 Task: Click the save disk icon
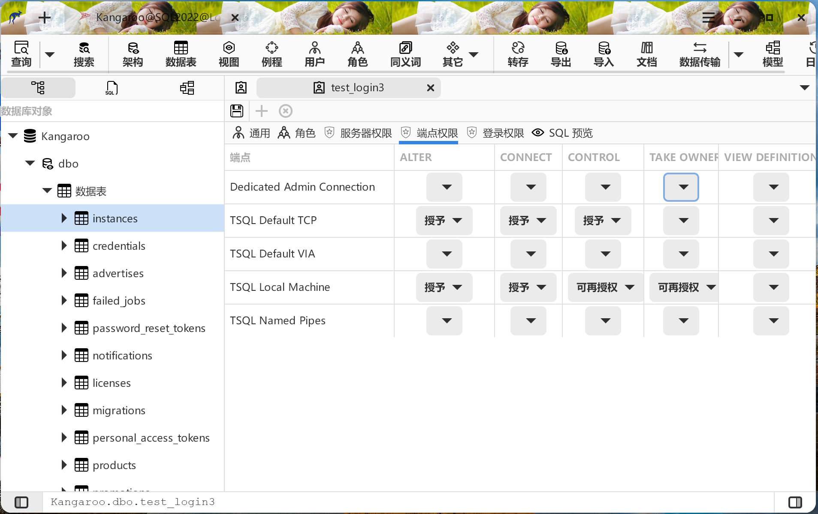pos(237,111)
